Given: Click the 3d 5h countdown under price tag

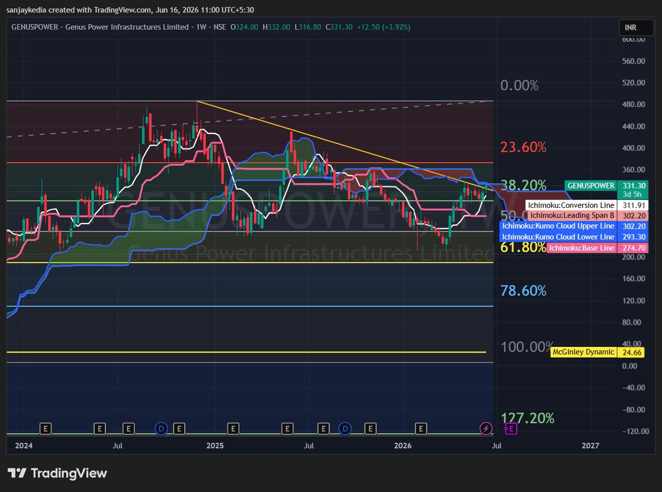Looking at the screenshot, I should click(x=632, y=195).
